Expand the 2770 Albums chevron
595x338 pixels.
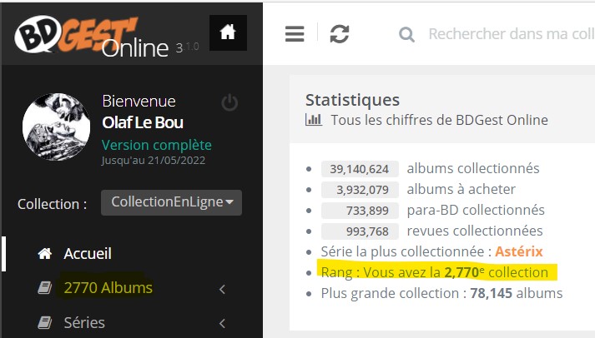tap(222, 289)
